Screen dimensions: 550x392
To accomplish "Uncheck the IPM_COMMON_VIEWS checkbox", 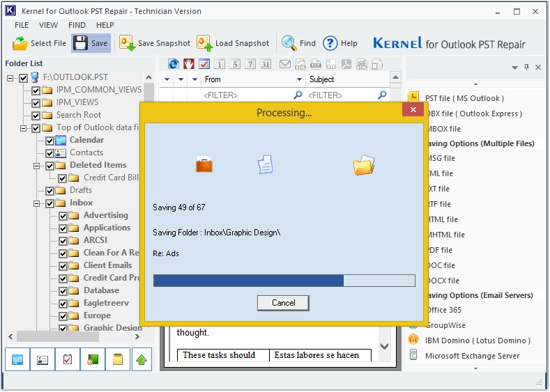I will click(x=36, y=91).
